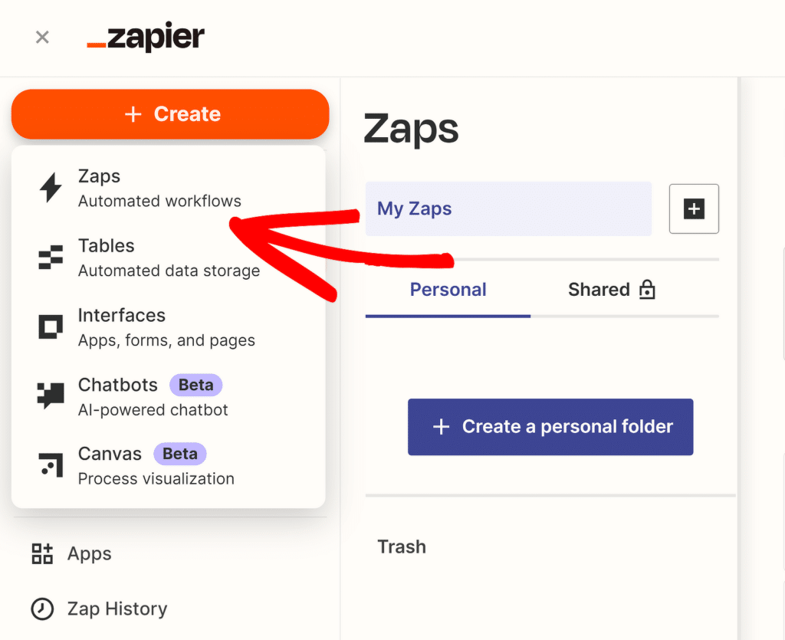This screenshot has height=640, width=785.
Task: Click the Apps grid icon
Action: coord(42,553)
